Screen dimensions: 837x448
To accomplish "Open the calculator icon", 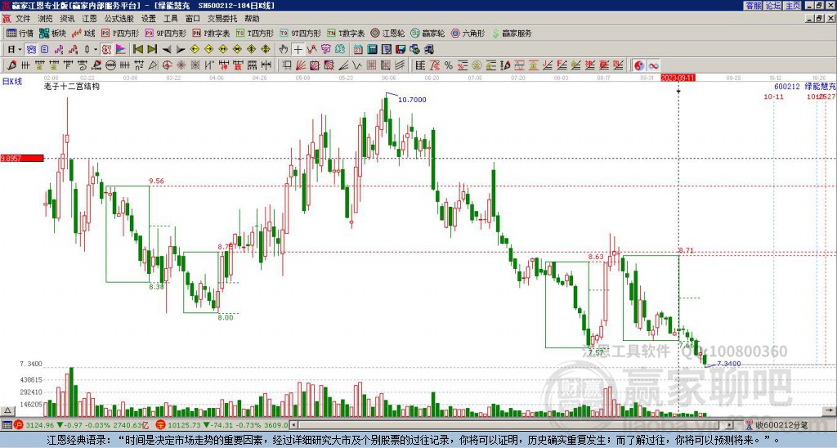I will (x=372, y=49).
